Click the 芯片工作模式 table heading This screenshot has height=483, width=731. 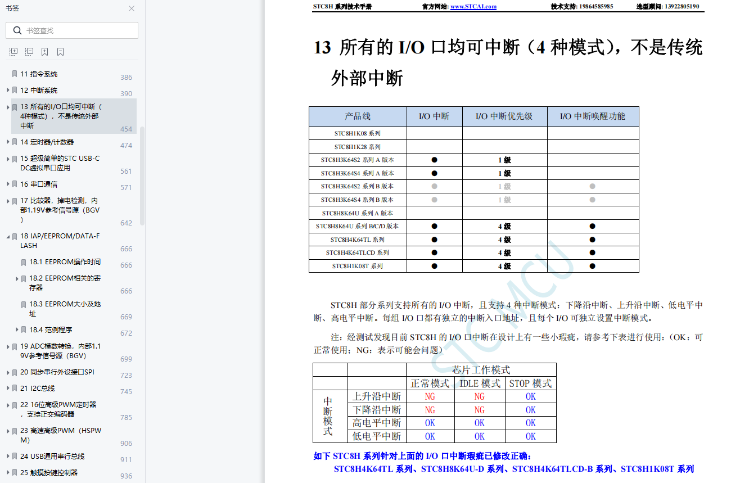[x=481, y=370]
